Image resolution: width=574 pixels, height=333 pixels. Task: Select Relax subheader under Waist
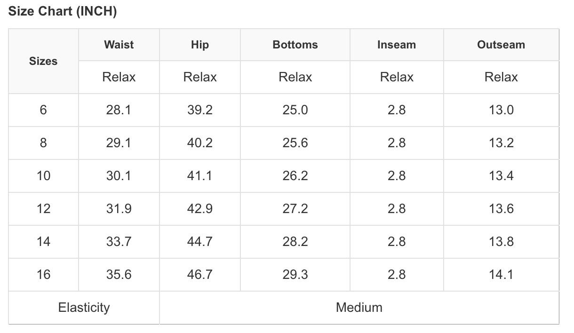[x=119, y=77]
